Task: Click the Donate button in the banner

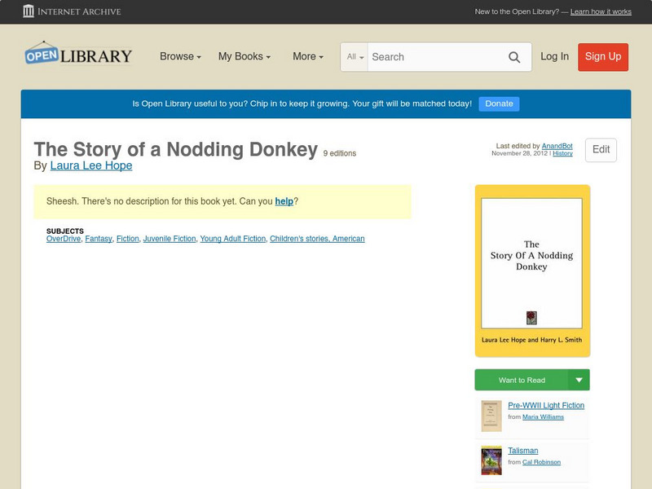Action: pyautogui.click(x=499, y=104)
